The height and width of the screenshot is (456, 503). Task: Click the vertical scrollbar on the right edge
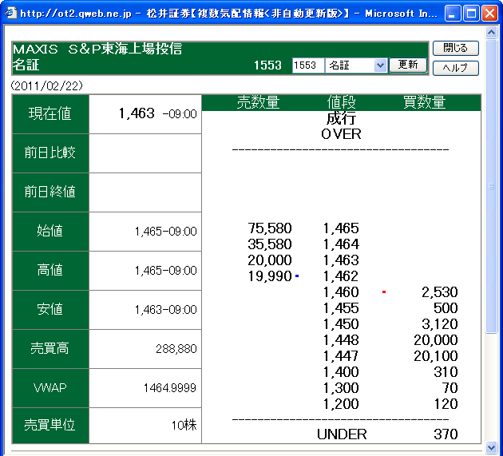493,240
